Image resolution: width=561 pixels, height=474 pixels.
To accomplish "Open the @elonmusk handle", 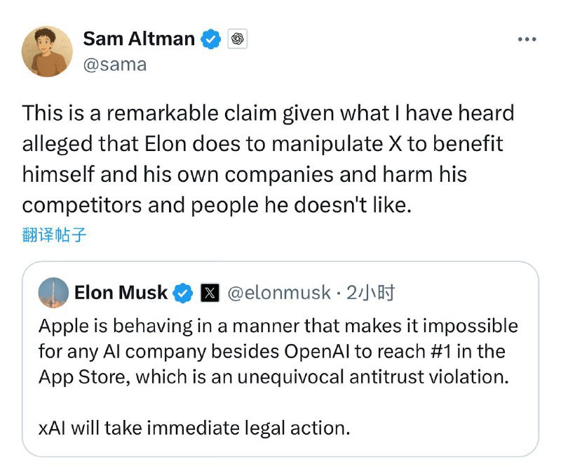I will click(x=279, y=293).
